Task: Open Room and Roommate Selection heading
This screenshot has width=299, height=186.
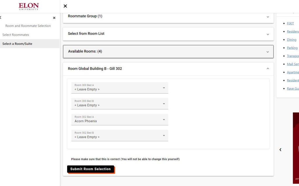Action: pos(28,26)
